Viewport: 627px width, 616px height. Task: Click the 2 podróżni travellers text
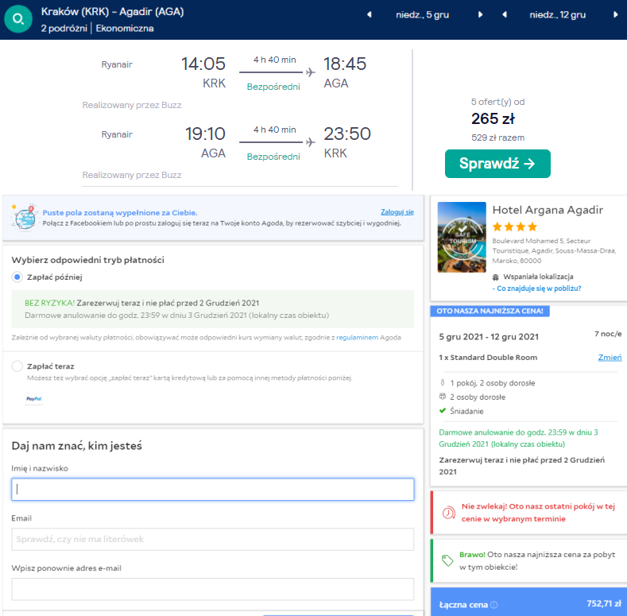(64, 28)
